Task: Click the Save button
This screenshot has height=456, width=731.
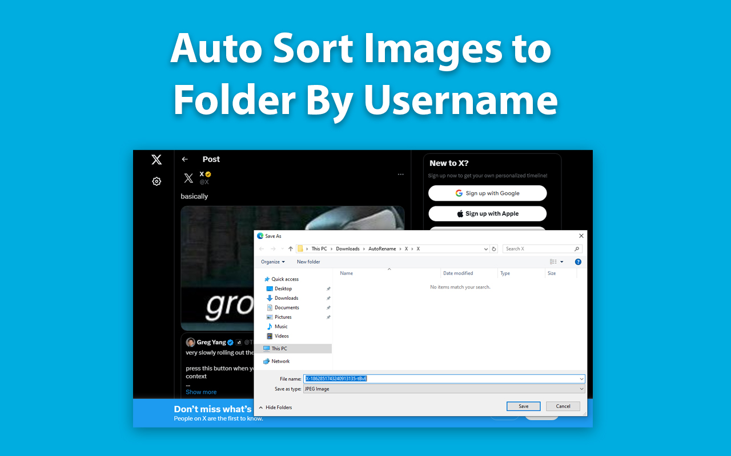Action: click(523, 406)
